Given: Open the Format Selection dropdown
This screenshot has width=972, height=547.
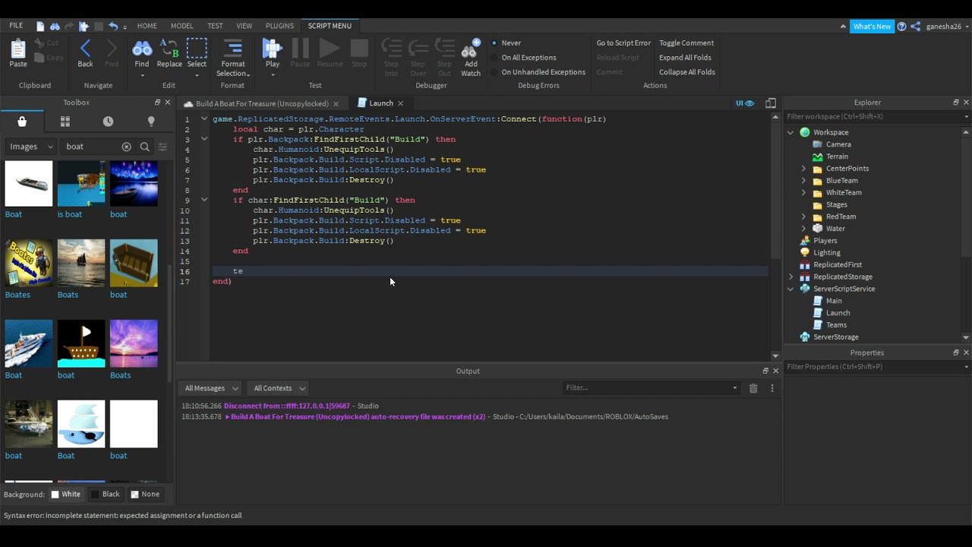Looking at the screenshot, I should point(232,58).
